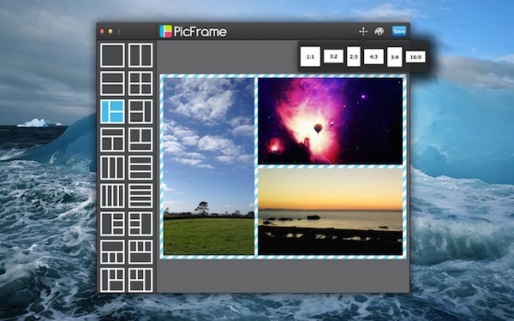Choose the three vertical columns layout
This screenshot has width=514, height=321.
click(x=112, y=168)
